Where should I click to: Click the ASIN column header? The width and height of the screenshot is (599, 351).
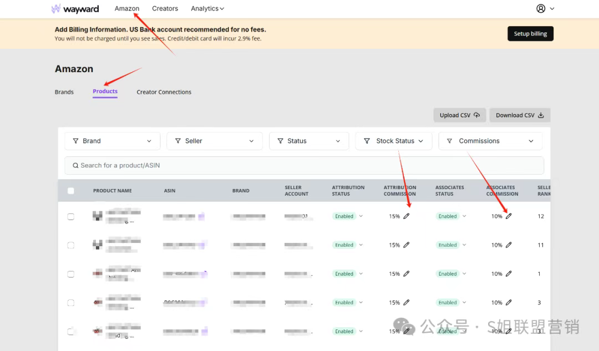coord(170,191)
